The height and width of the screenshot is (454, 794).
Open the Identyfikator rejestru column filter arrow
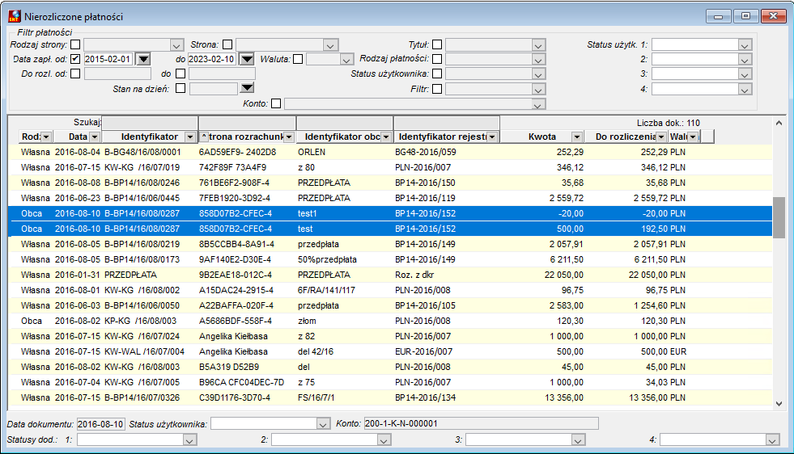pos(491,137)
